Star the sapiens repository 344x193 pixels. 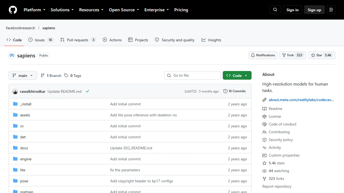click(x=322, y=55)
